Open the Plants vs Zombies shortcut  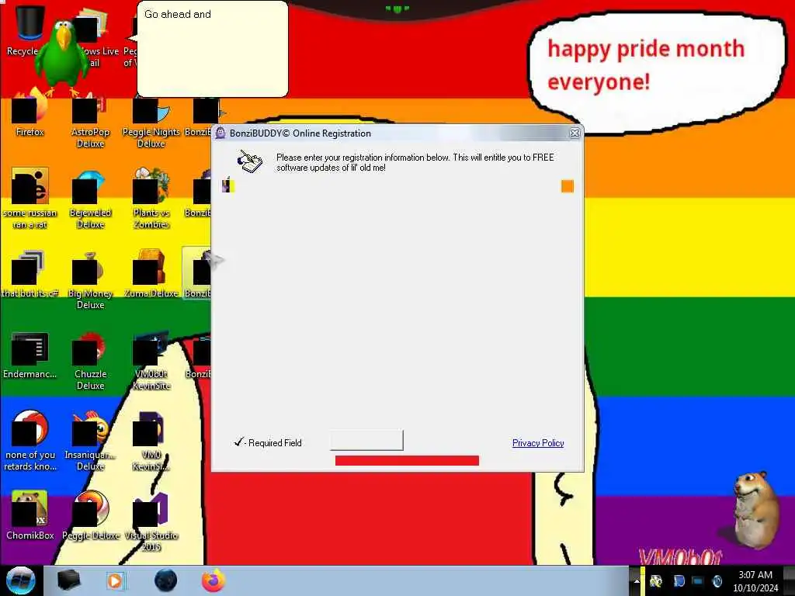(x=151, y=199)
